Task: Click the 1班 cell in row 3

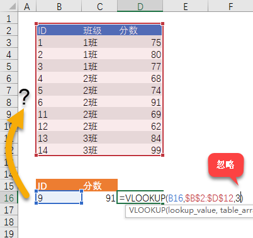Action: point(99,42)
